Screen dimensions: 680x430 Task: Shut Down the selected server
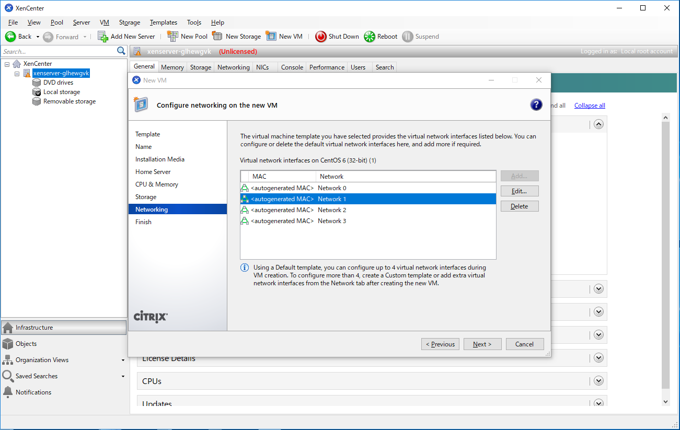point(337,36)
